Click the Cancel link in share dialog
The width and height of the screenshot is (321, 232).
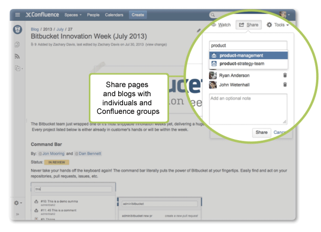(x=280, y=133)
